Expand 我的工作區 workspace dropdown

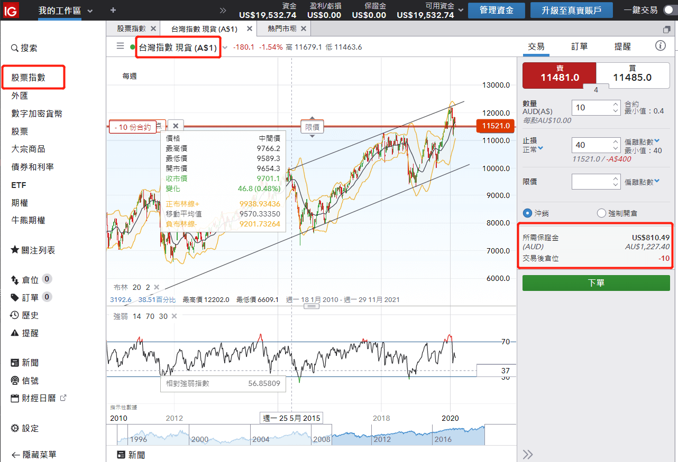point(89,11)
